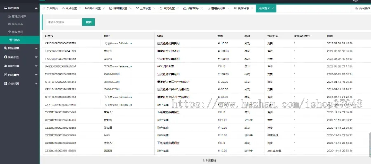Focus the keyword search input field
The height and width of the screenshot is (164, 371).
point(63,22)
